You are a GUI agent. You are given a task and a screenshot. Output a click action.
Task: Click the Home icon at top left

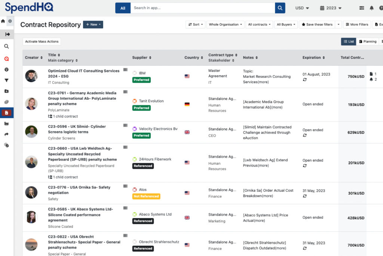point(3,21)
